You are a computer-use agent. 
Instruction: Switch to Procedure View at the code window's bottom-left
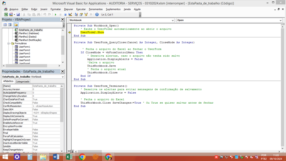[69, 151]
